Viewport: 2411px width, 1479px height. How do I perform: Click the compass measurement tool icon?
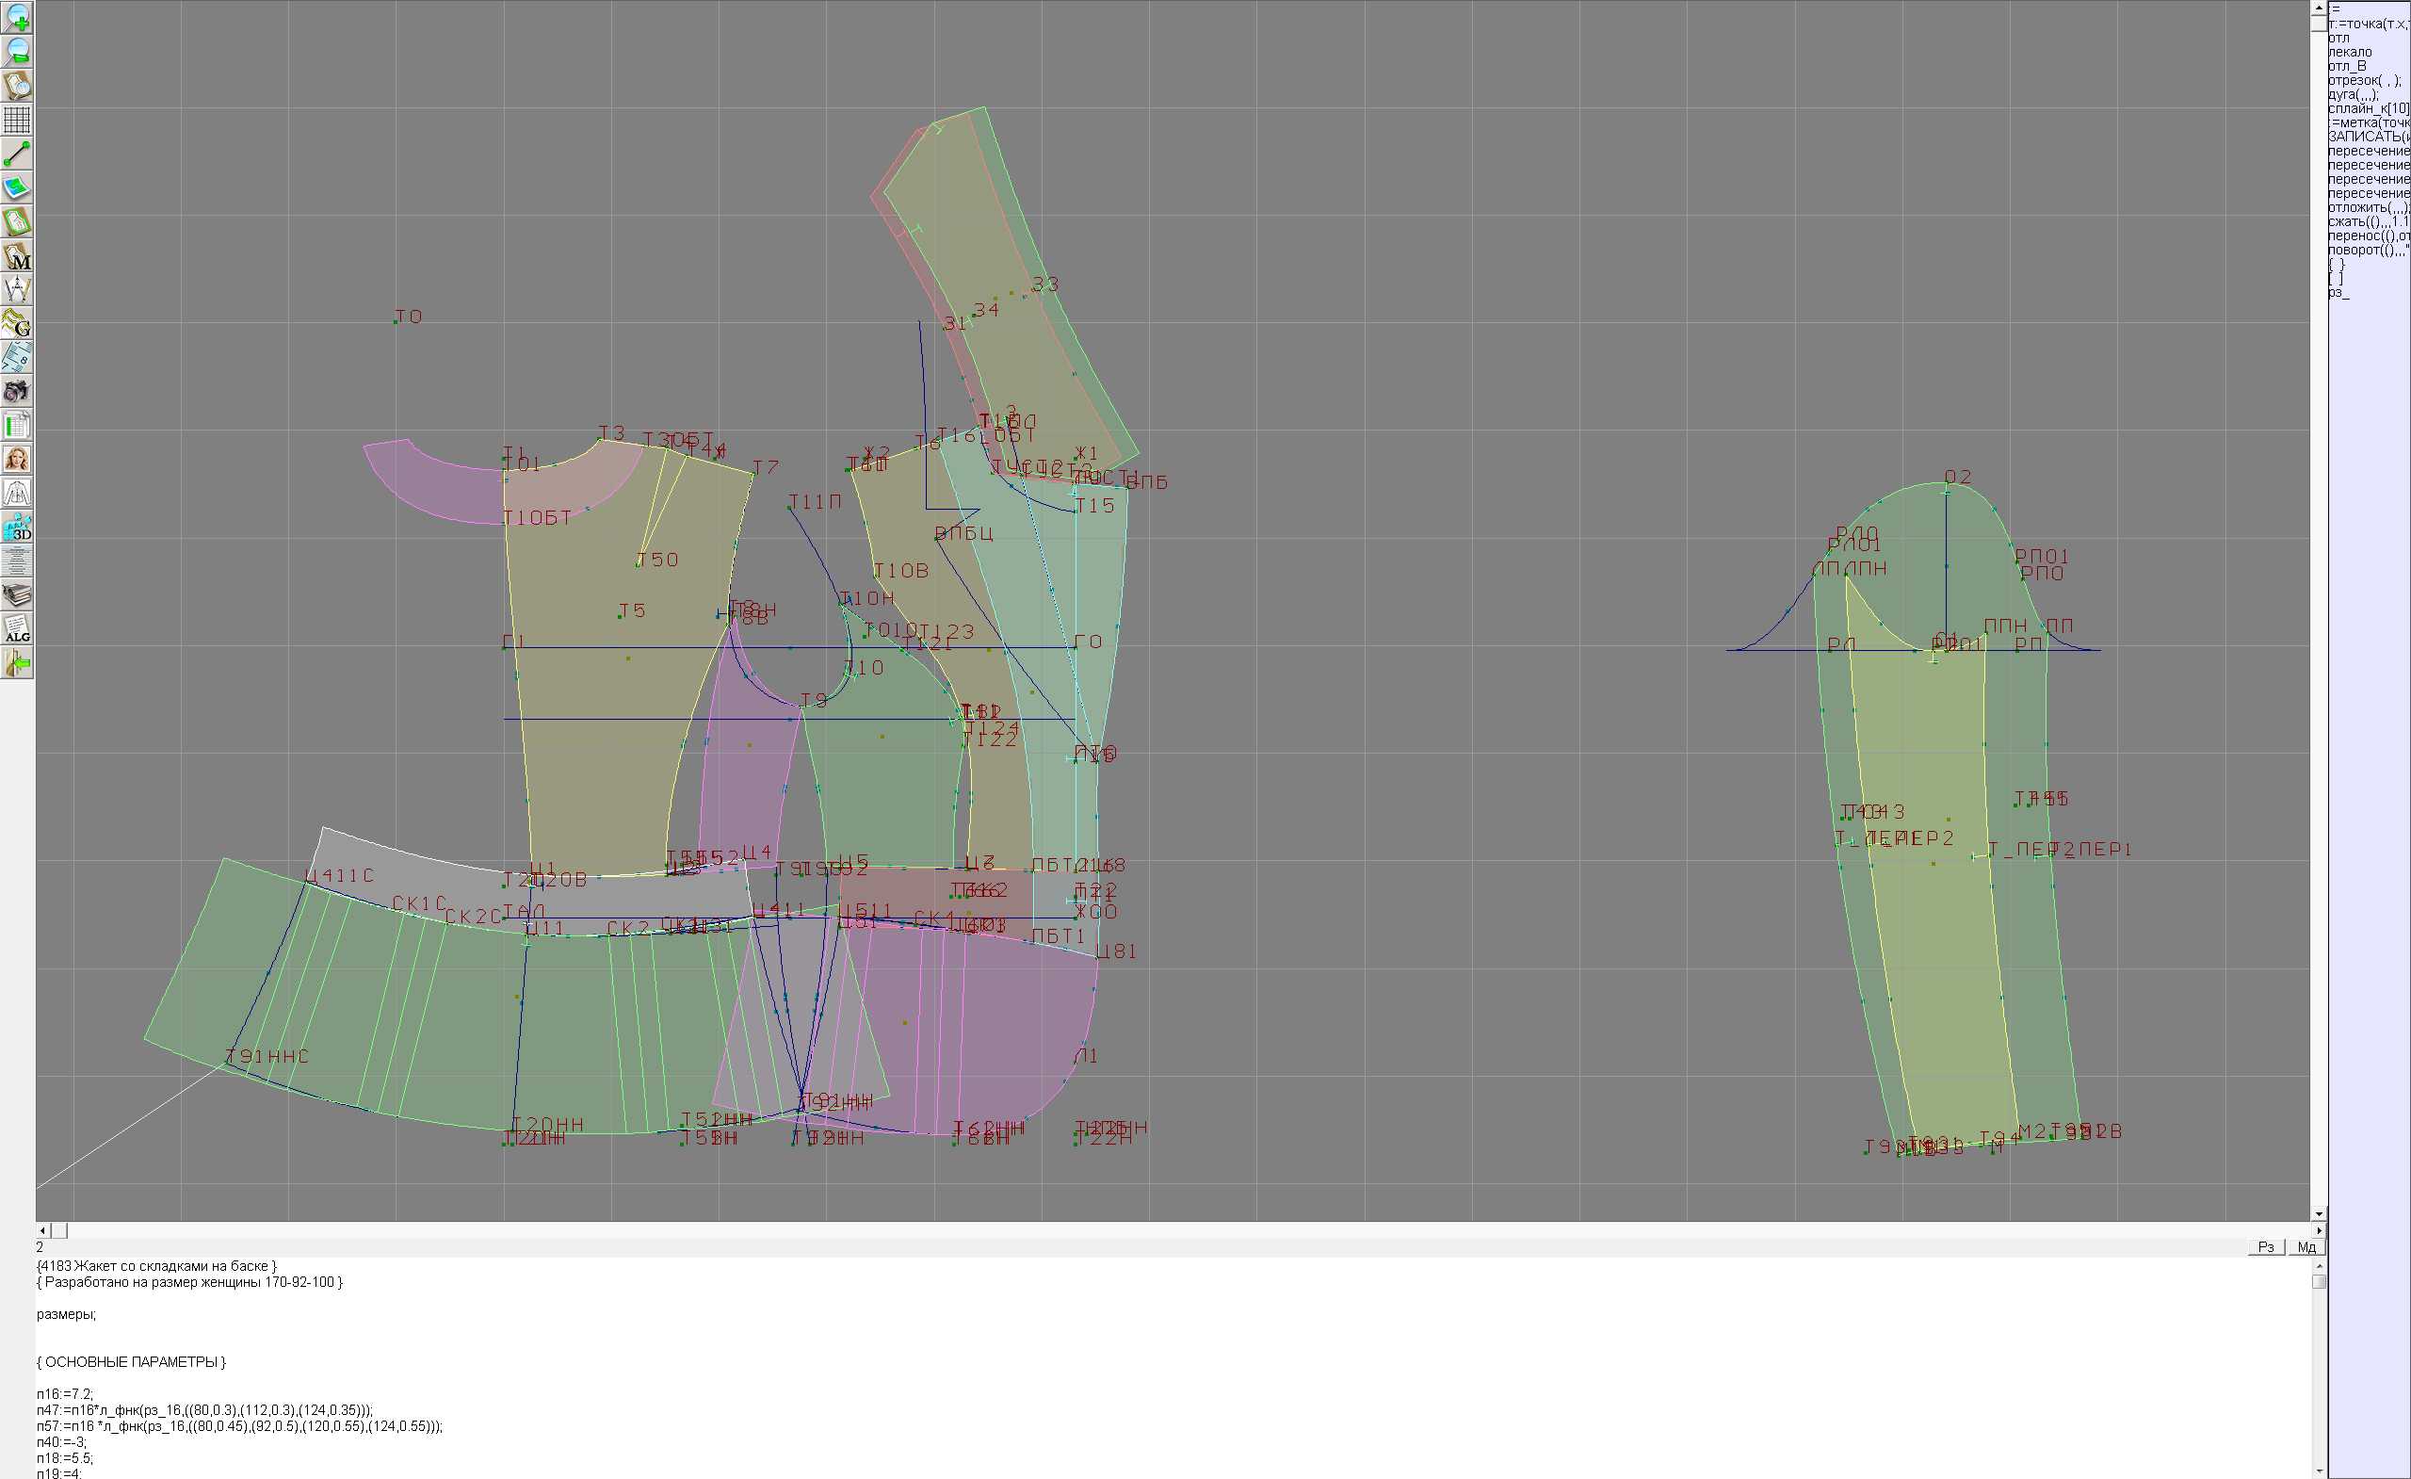point(18,290)
